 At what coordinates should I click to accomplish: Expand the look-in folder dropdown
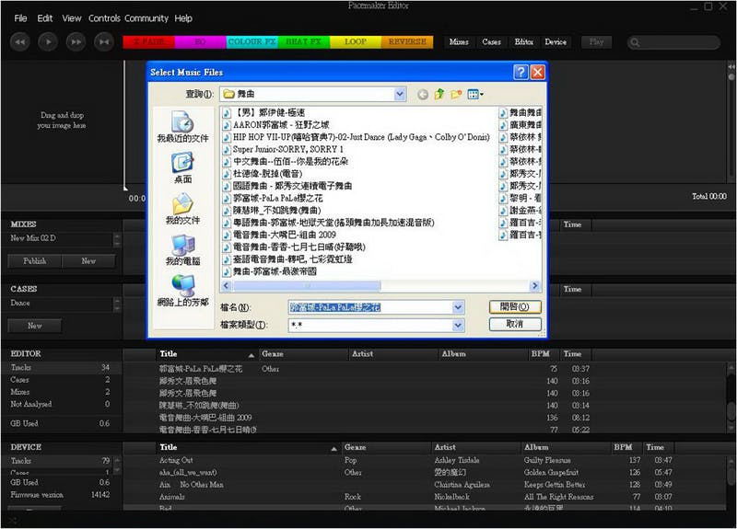click(400, 94)
